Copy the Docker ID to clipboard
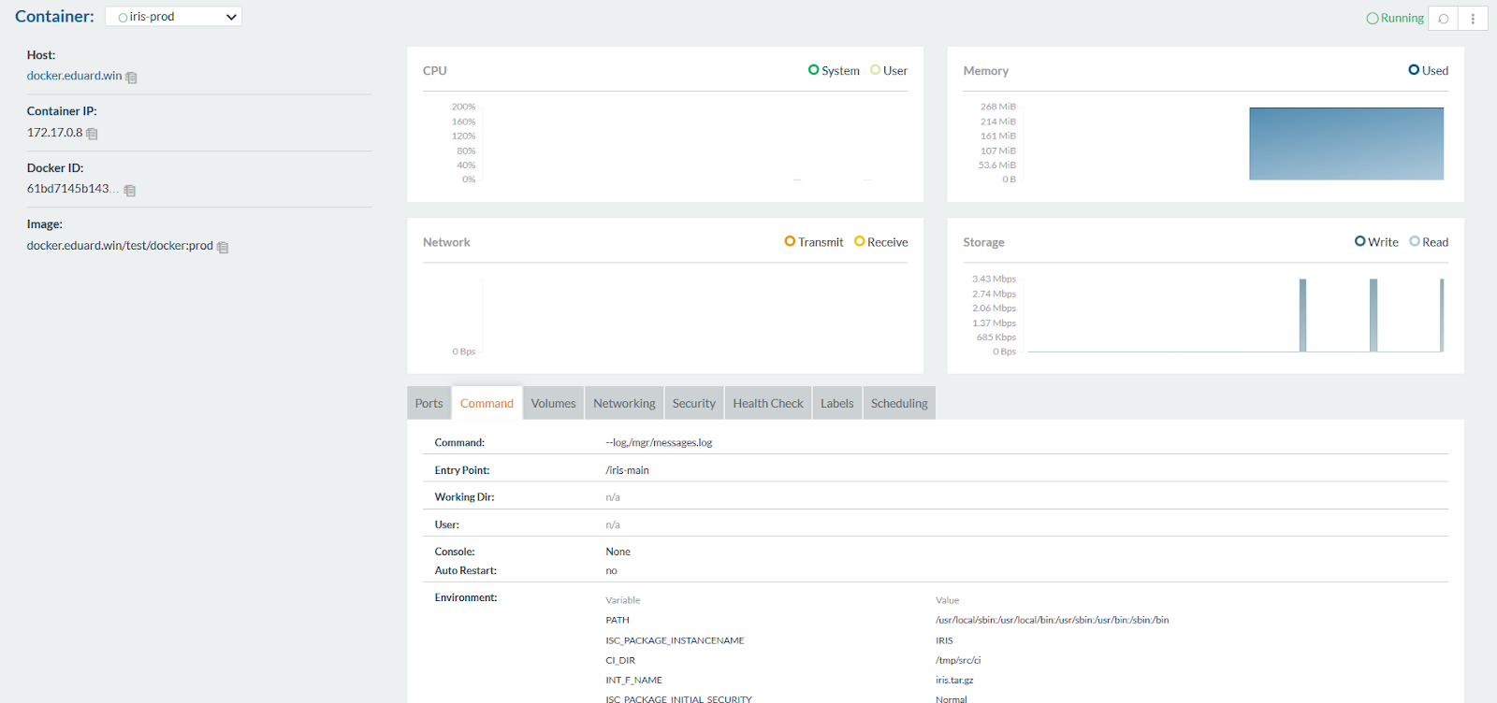The height and width of the screenshot is (703, 1497). (130, 191)
